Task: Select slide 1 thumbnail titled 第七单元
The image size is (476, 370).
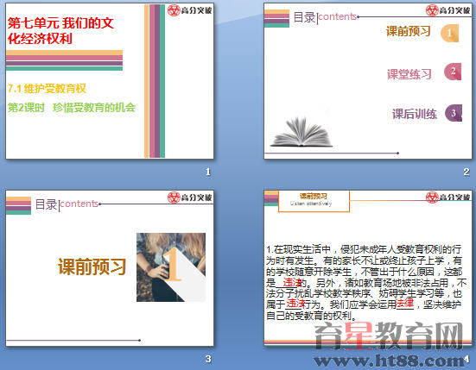Action: tap(110, 81)
